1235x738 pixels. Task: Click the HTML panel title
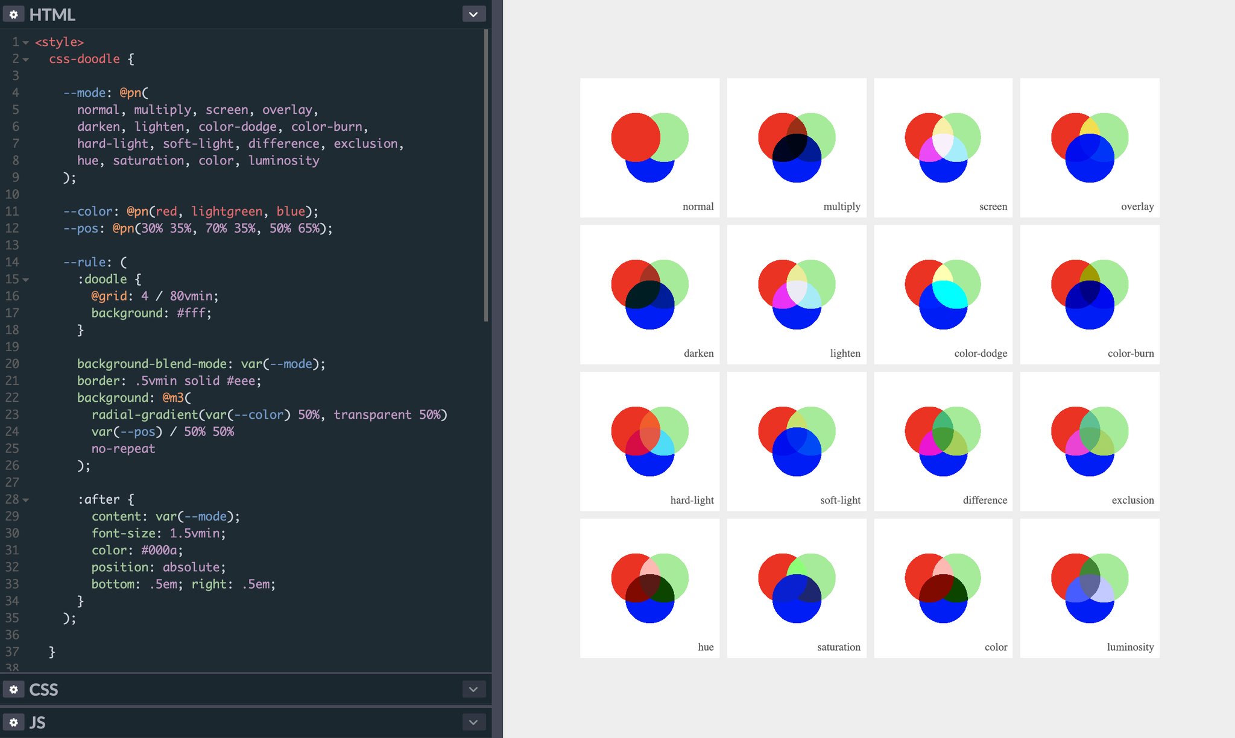point(52,14)
